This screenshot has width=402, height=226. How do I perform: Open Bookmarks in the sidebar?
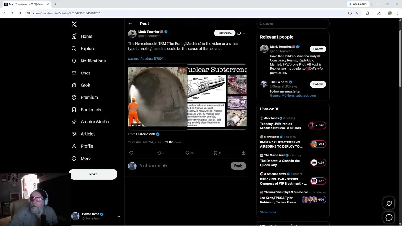click(x=87, y=110)
